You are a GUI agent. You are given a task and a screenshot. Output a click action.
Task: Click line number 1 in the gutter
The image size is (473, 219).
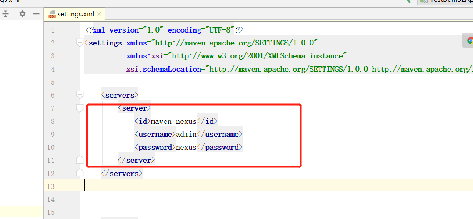(x=53, y=30)
